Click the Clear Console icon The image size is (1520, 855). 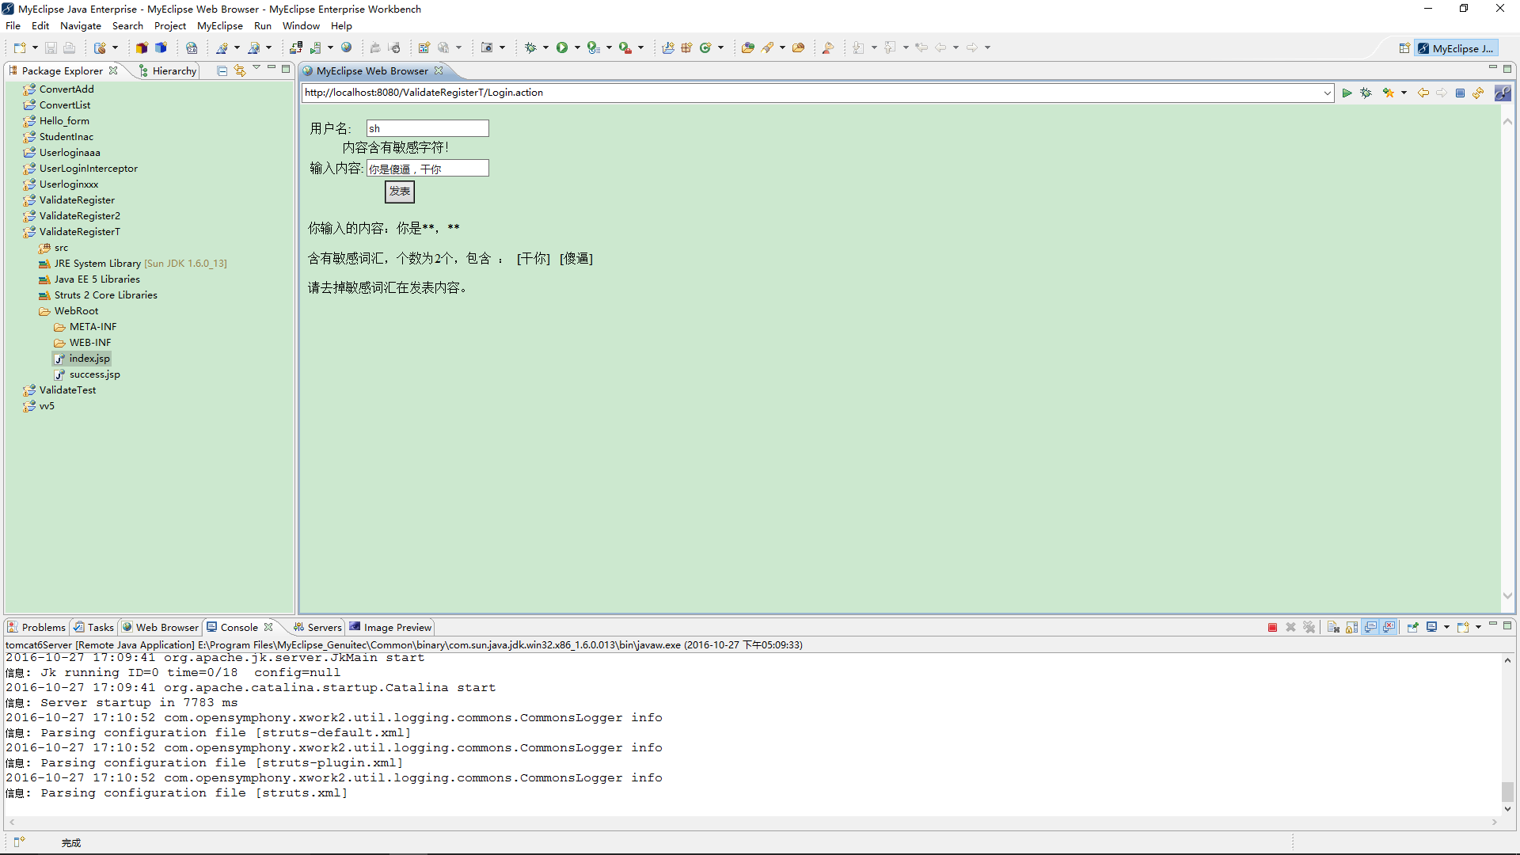[x=1333, y=628]
